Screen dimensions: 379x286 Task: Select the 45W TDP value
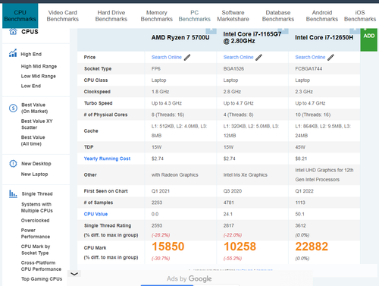(300, 147)
